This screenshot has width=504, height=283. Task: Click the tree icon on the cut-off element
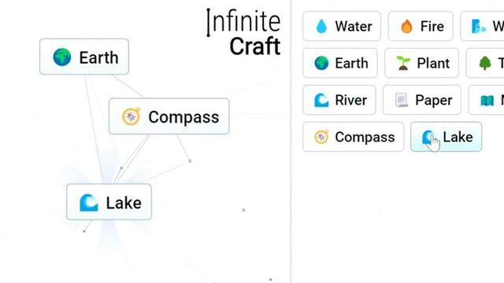coord(485,63)
